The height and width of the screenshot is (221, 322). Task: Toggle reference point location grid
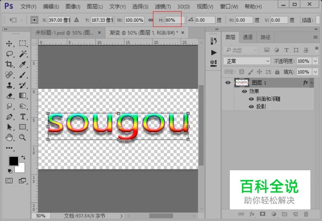click(34, 20)
